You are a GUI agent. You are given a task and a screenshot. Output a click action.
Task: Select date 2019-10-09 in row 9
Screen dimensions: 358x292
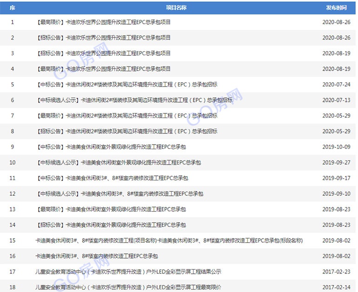coord(336,147)
